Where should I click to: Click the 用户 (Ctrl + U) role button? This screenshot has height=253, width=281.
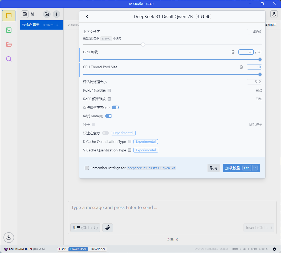pos(85,227)
